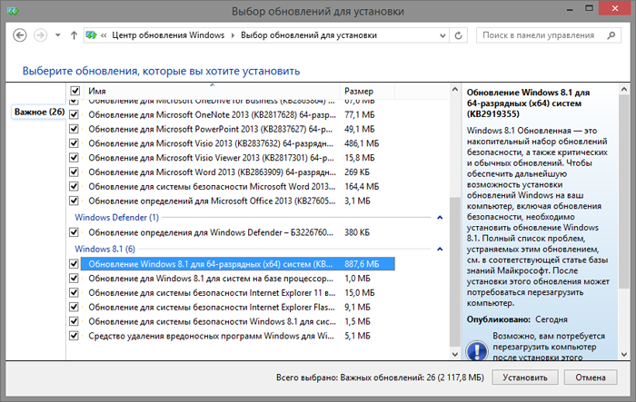This screenshot has width=636, height=402.
Task: Select the Internet Explorer 11 security update row
Action: point(212,292)
